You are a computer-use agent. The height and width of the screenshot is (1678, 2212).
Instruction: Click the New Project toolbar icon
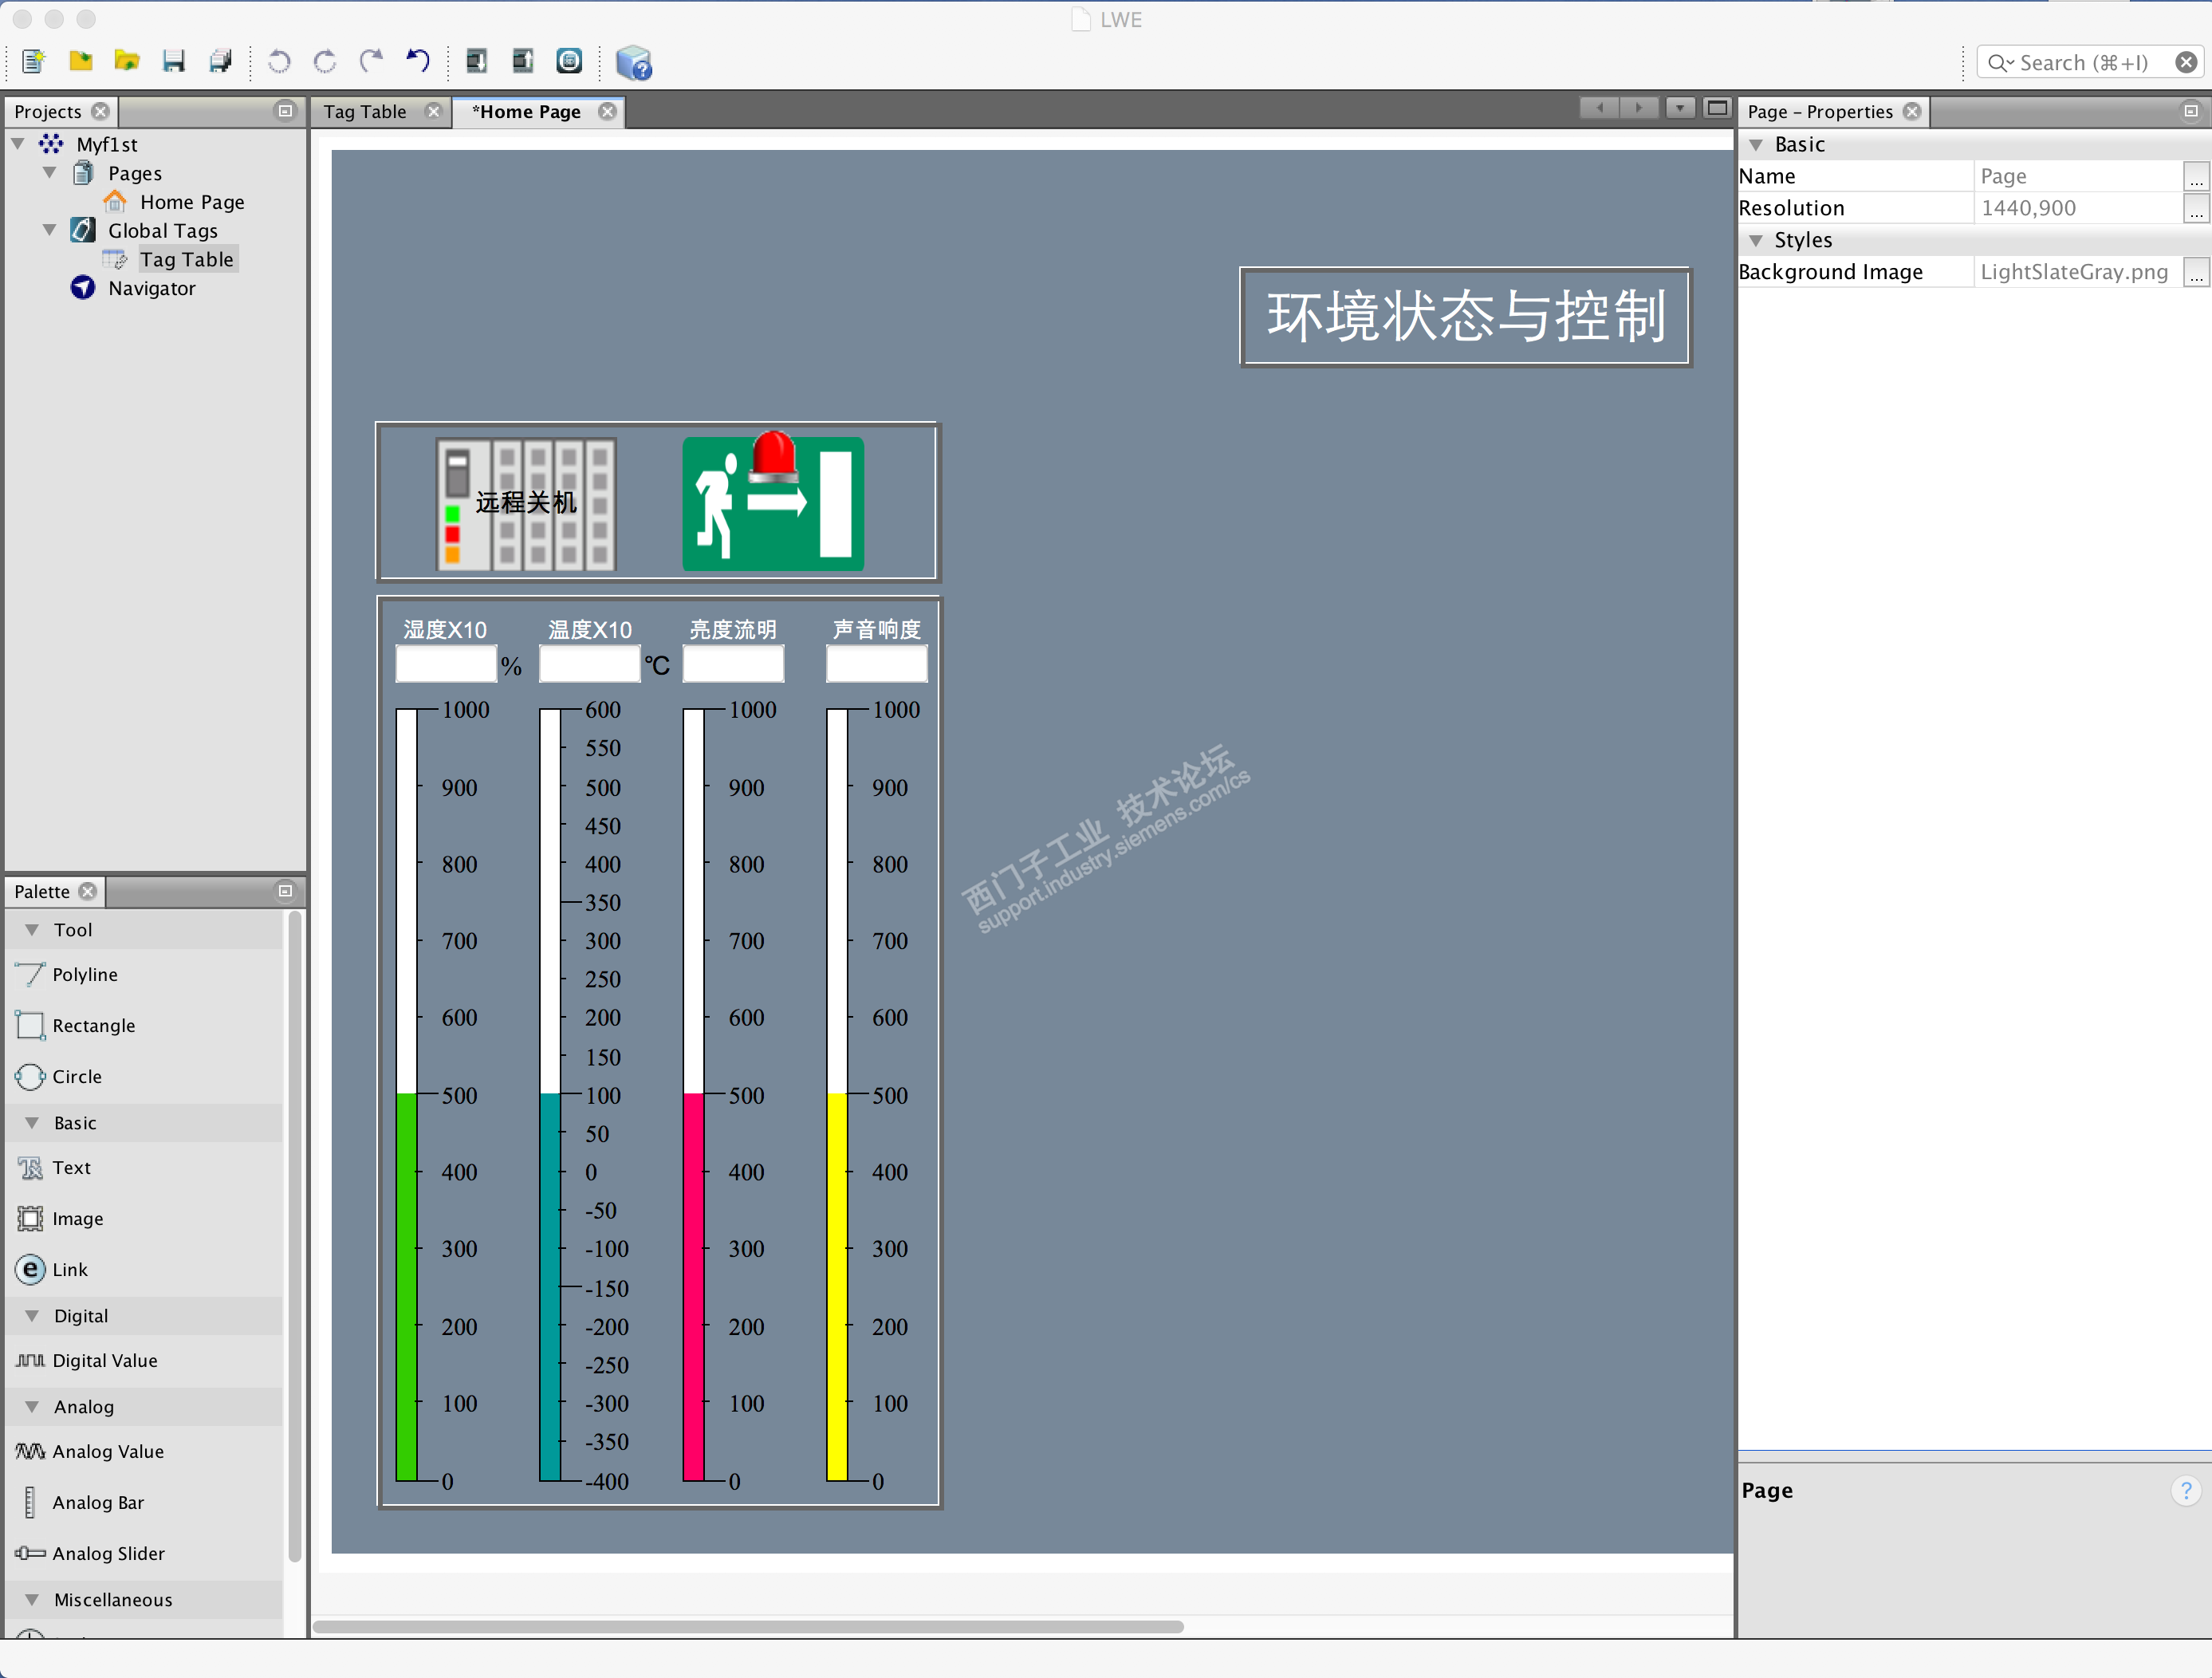click(33, 62)
